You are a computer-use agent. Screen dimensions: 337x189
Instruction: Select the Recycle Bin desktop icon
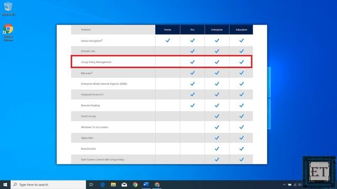[8, 9]
